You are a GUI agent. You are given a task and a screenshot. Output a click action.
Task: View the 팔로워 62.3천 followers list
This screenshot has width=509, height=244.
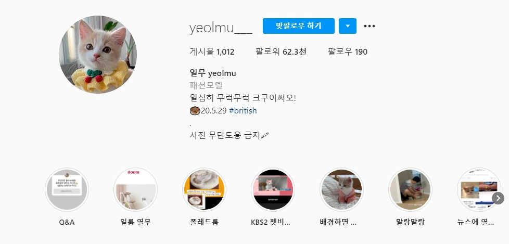[281, 52]
